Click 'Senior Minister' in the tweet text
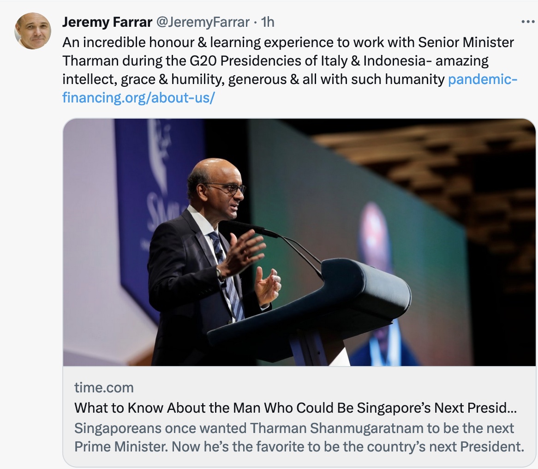Screen dimensions: 538x469 (466, 42)
